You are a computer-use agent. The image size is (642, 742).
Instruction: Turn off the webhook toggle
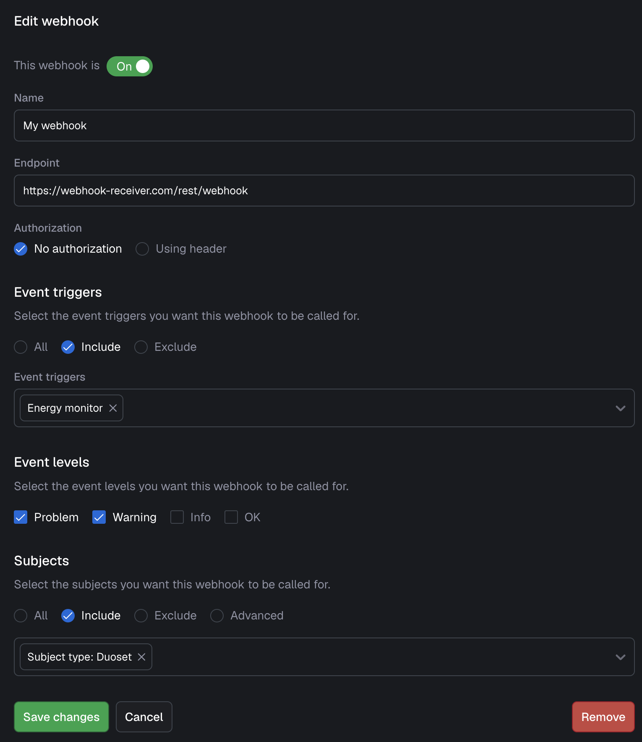pos(129,66)
